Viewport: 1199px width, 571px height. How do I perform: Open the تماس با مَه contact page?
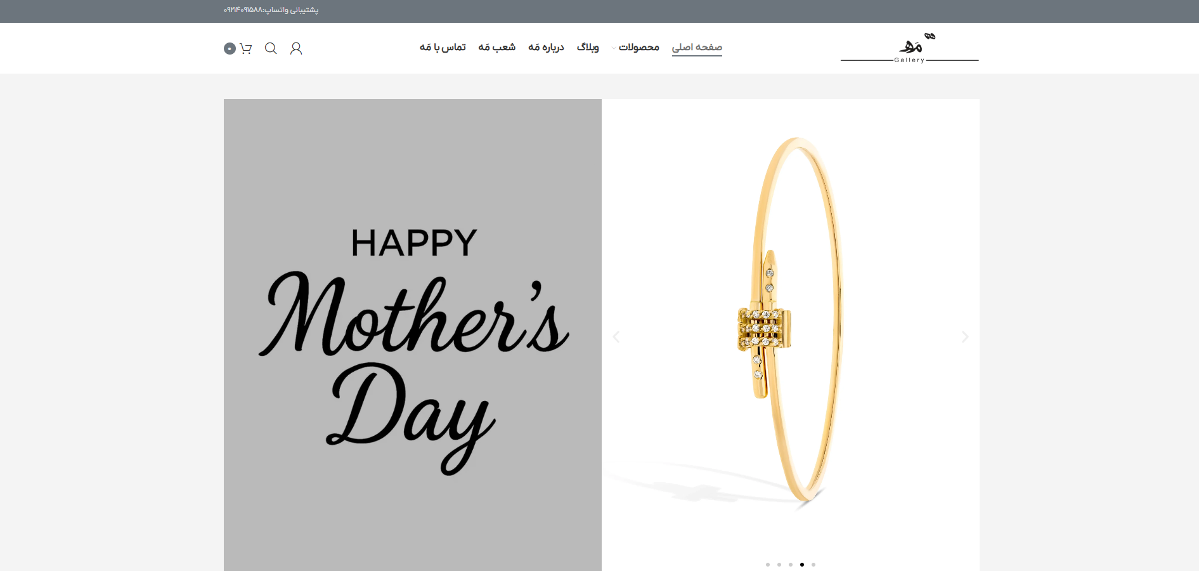tap(443, 48)
